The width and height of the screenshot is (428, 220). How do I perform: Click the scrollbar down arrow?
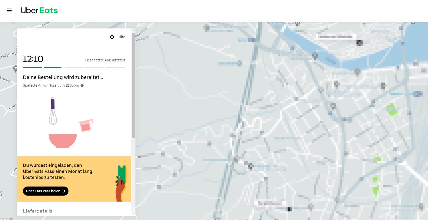tap(133, 214)
